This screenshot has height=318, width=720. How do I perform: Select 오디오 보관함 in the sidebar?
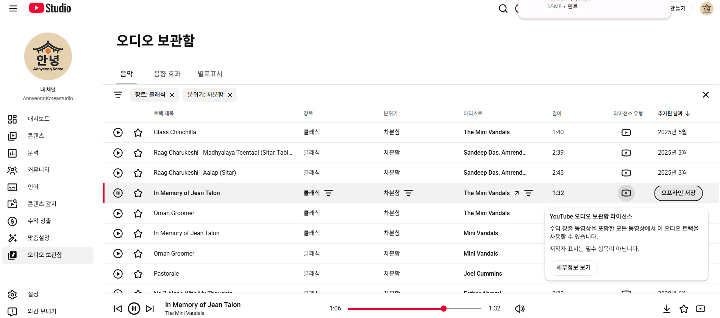[48, 255]
